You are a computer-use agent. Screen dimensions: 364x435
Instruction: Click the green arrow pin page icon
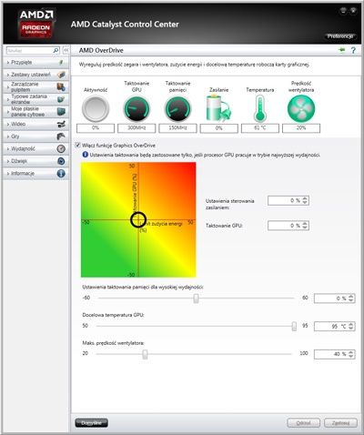coord(342,50)
